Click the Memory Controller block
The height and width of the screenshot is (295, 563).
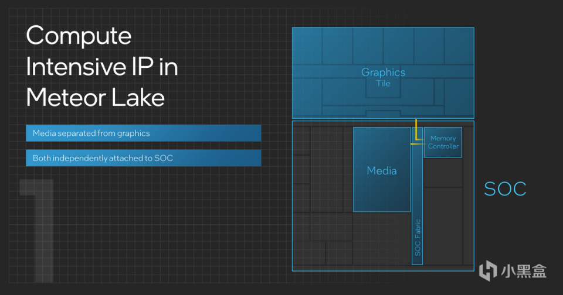443,142
